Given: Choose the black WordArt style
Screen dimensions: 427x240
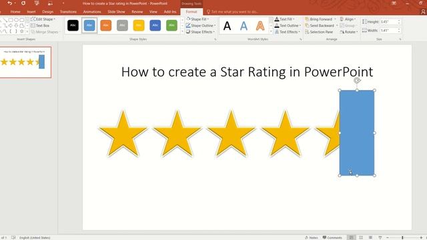Looking at the screenshot, I should (227, 26).
